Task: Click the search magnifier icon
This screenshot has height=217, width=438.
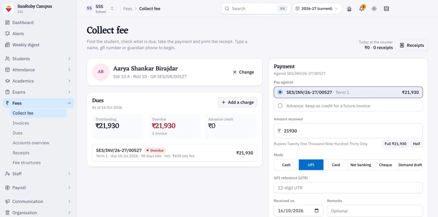Action: pos(227,9)
